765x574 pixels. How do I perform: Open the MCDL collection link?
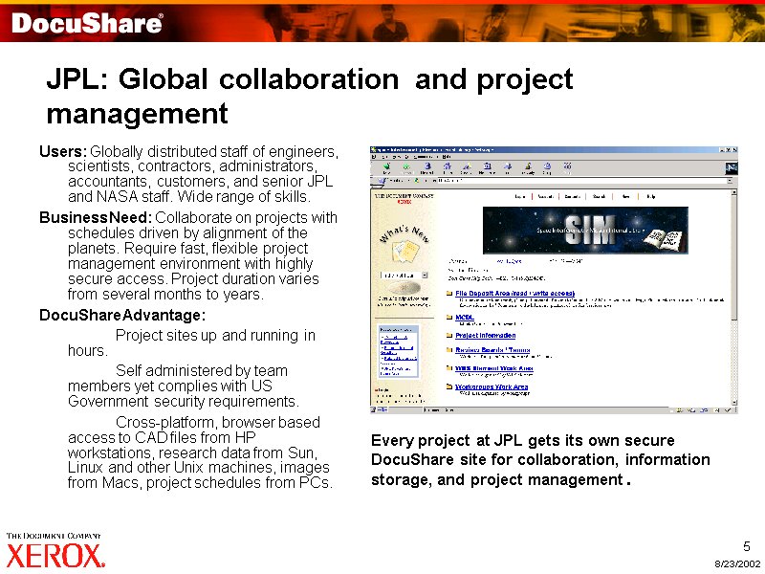(x=465, y=318)
